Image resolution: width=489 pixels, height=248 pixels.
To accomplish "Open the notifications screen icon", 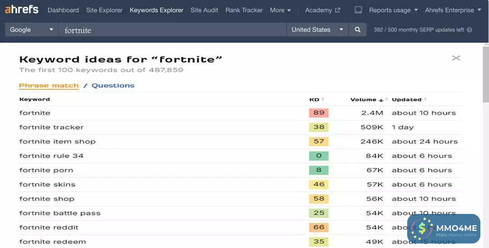I will click(358, 10).
